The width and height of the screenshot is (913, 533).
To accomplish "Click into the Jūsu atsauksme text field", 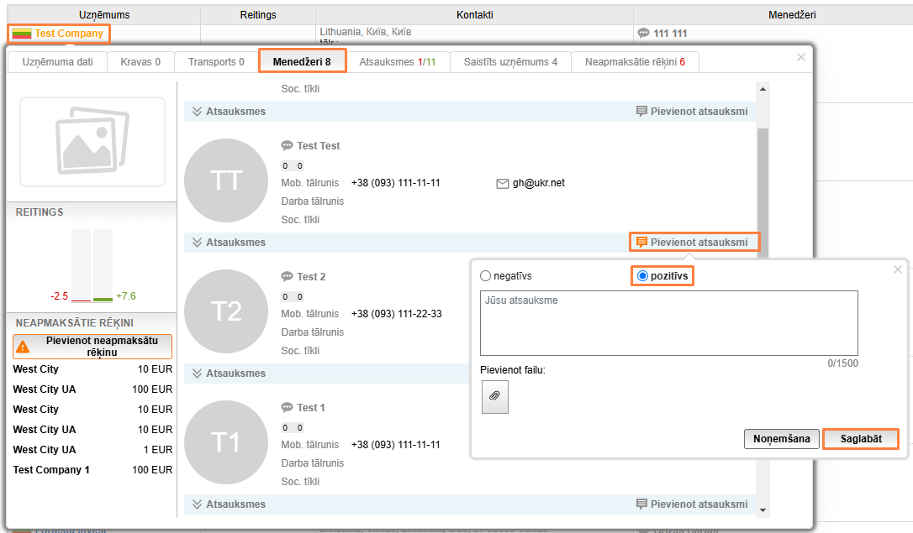I will coord(668,323).
